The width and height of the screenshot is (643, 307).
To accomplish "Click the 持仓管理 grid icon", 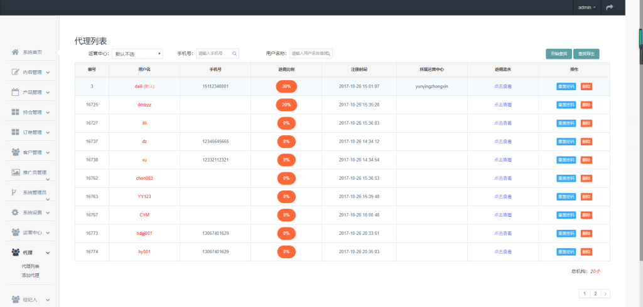I will click(x=16, y=112).
